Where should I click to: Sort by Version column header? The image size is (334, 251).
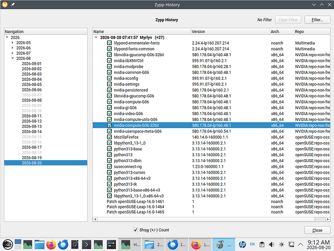tap(230, 32)
